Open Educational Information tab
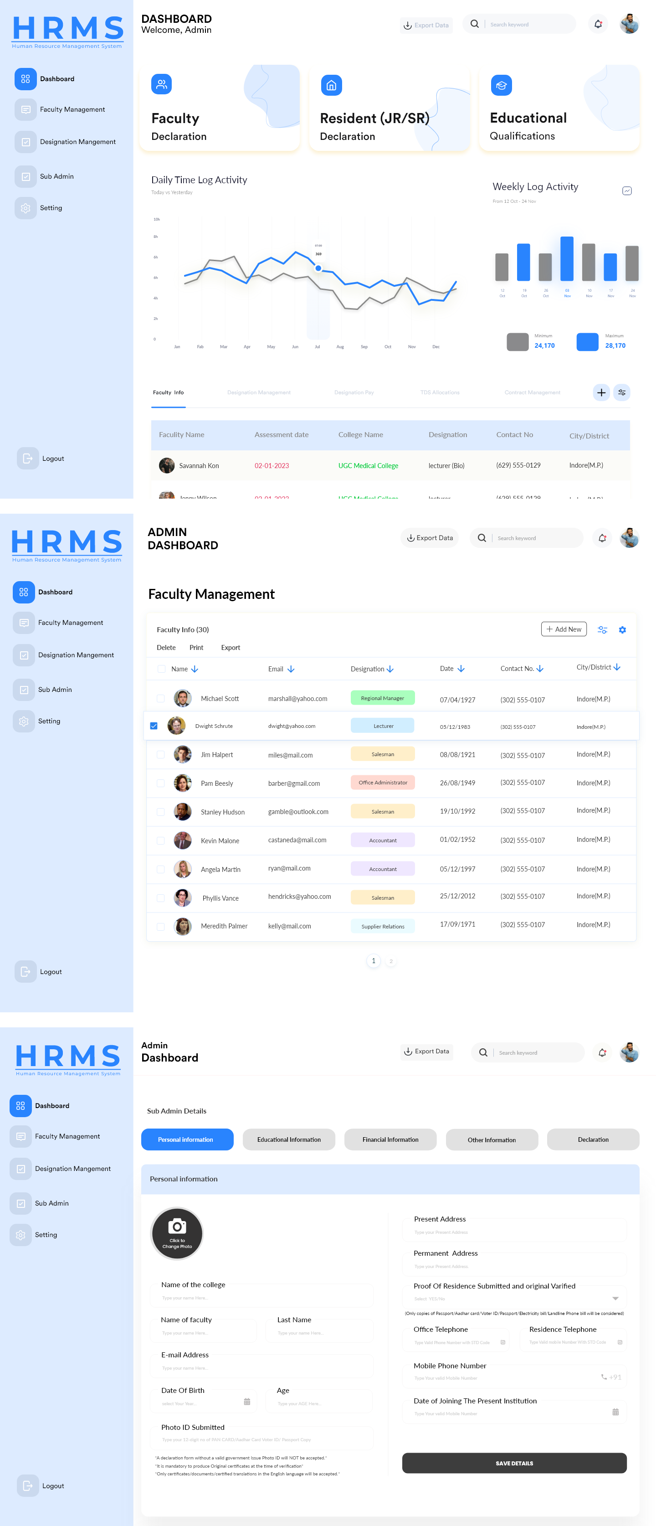656x1526 pixels. click(289, 1139)
